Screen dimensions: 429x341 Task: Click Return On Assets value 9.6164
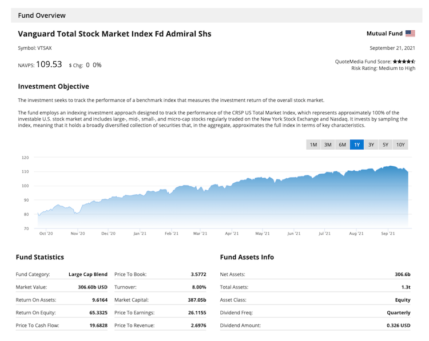click(100, 300)
